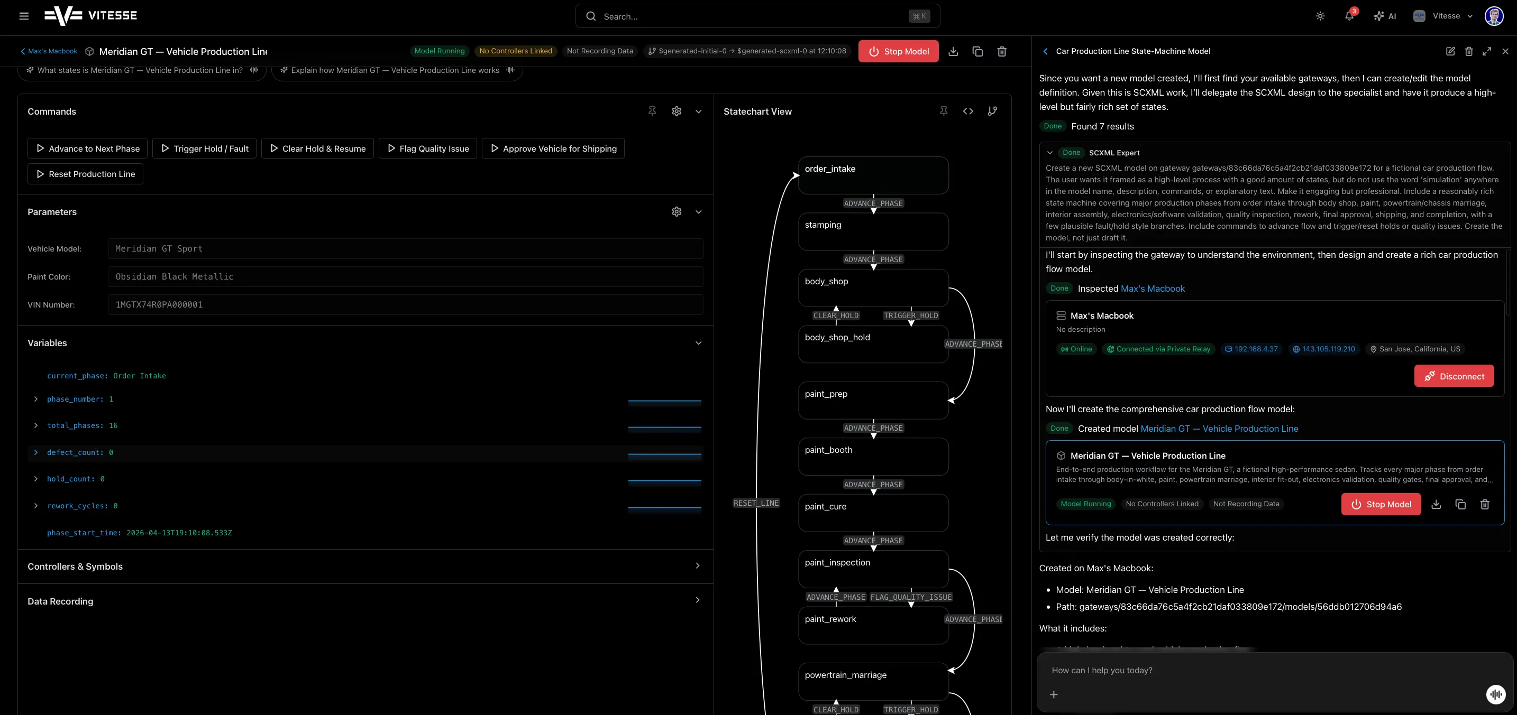1517x715 pixels.
Task: Go back from the chat conversation
Action: (x=1045, y=51)
